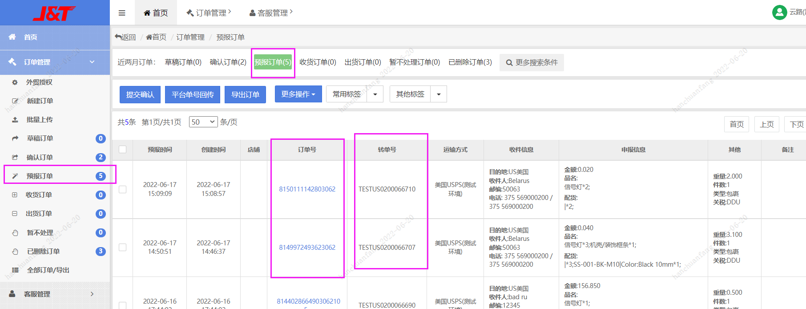Expand the 客服管理 sidebar section chevron
This screenshot has height=309, width=806.
pos(92,294)
